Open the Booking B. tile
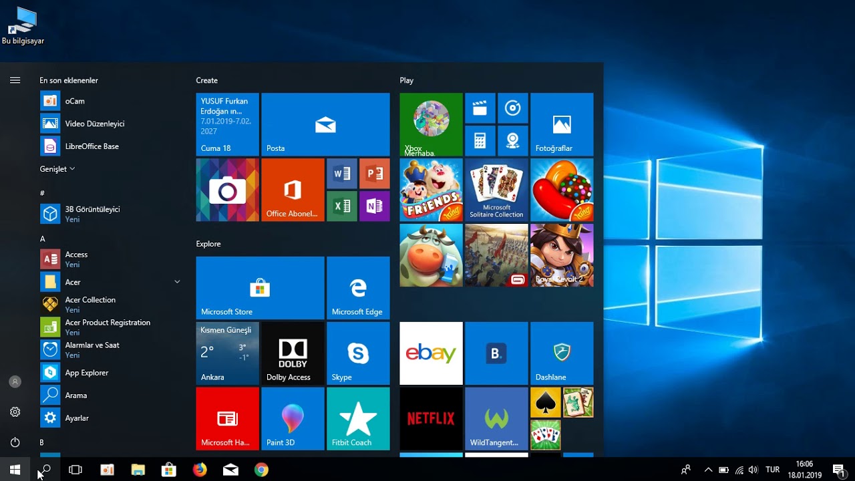The height and width of the screenshot is (481, 855). 496,353
